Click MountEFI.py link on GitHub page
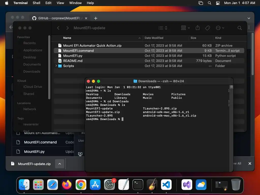The width and height of the screenshot is (260, 195). pos(34,152)
